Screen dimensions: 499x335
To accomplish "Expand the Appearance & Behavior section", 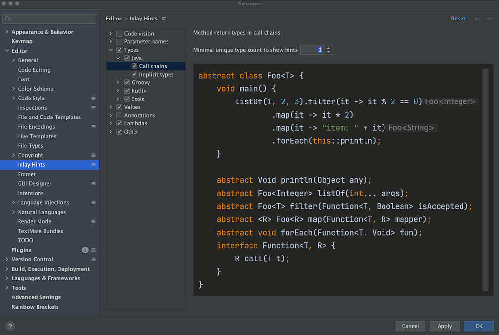I will point(7,32).
